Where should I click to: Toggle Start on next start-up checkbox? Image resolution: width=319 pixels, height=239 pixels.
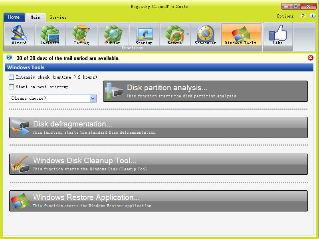point(12,87)
